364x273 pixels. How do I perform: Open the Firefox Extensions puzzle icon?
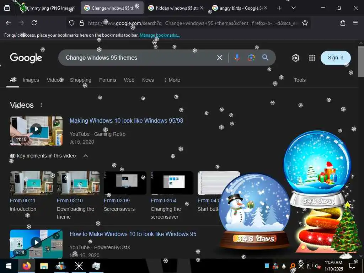click(343, 23)
